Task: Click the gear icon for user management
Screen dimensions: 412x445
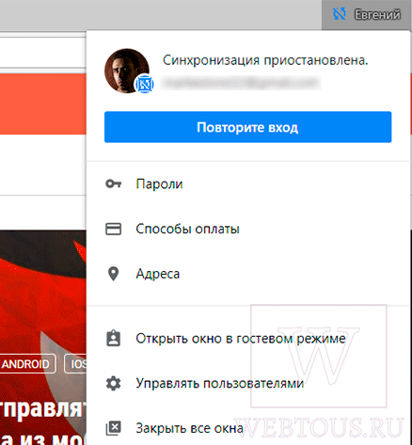Action: 113,383
